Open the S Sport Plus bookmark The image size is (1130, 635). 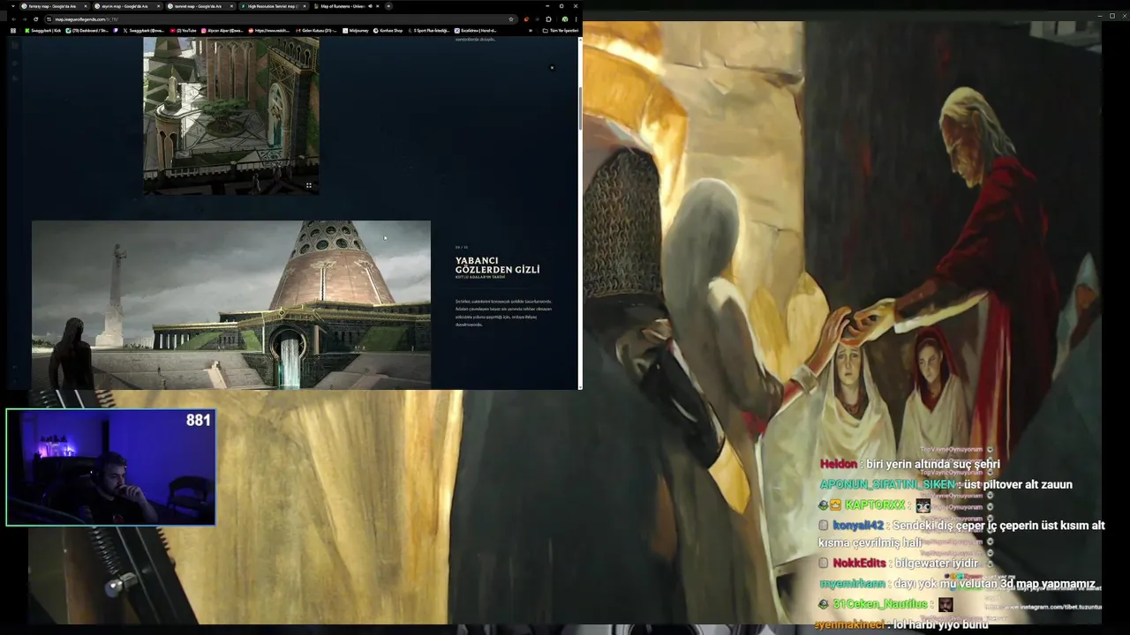pos(428,31)
